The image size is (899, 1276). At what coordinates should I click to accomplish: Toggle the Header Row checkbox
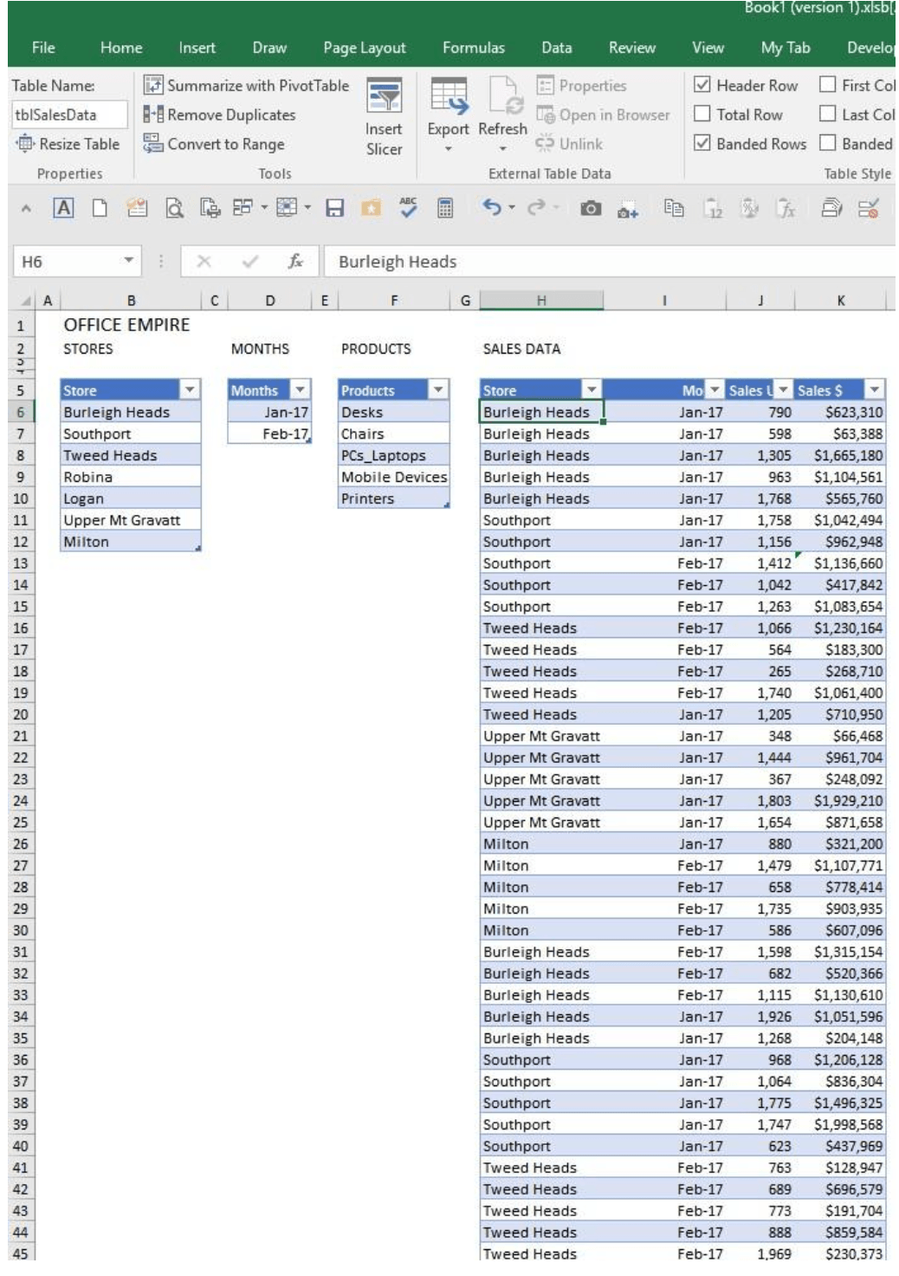click(702, 85)
